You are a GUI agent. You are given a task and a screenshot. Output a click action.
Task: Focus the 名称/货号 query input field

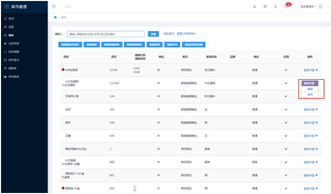click(106, 34)
